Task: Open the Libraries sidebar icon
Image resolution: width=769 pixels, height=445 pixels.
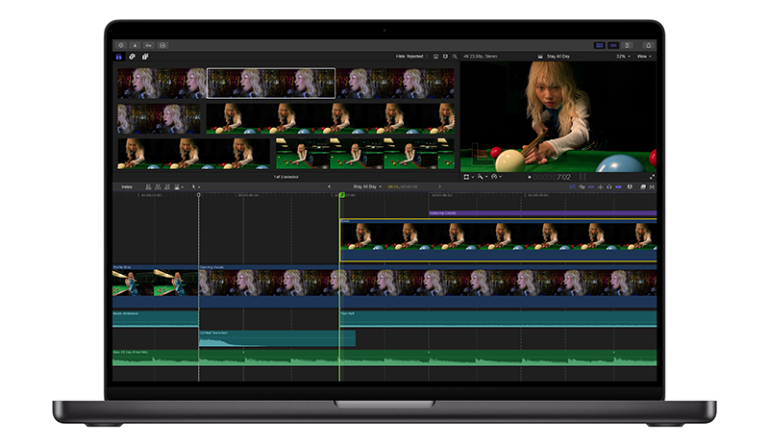Action: click(120, 57)
